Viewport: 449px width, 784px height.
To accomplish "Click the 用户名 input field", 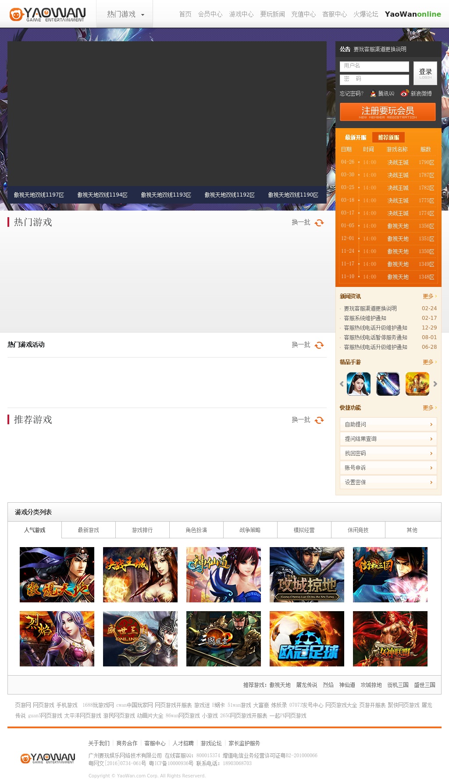I will pos(374,66).
